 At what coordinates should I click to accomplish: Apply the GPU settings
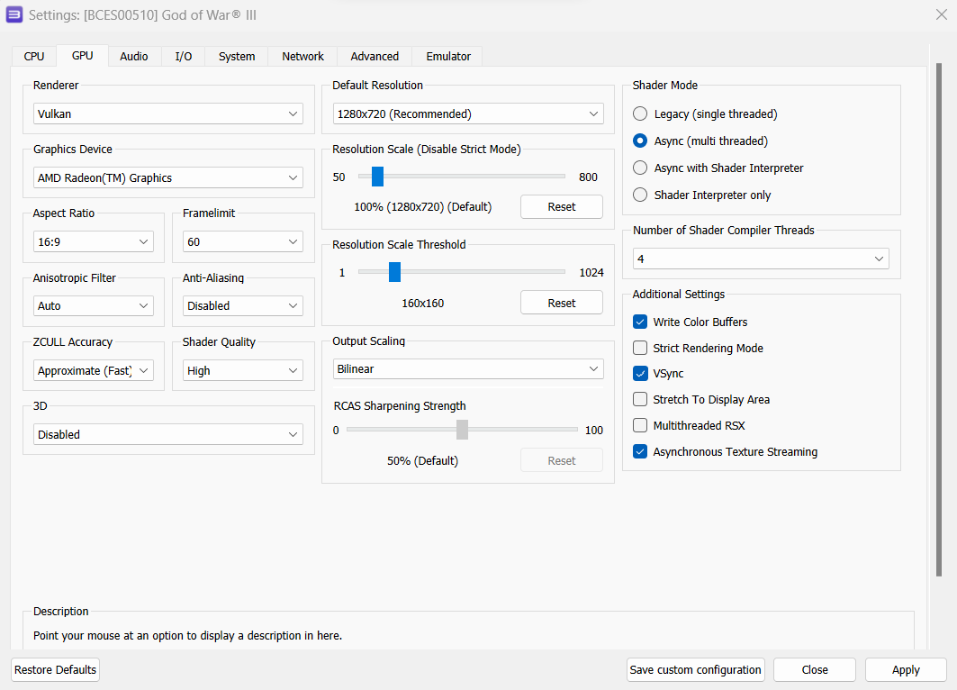[906, 670]
